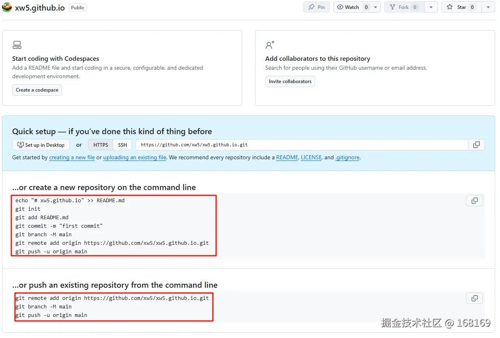Switch to the SSH clone option

coord(122,145)
